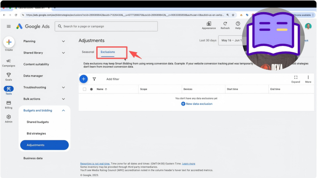
Task: Tick the select-all checkbox in table header
Action: coord(85,89)
